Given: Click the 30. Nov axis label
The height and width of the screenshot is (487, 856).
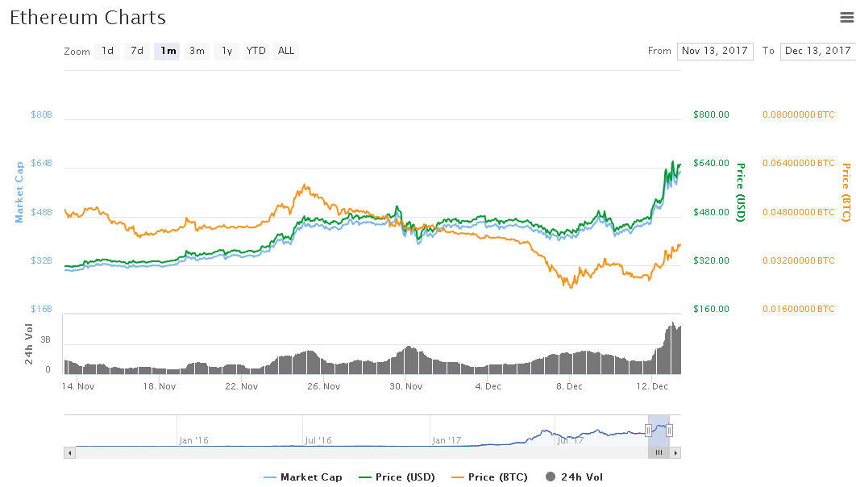Looking at the screenshot, I should [x=405, y=386].
